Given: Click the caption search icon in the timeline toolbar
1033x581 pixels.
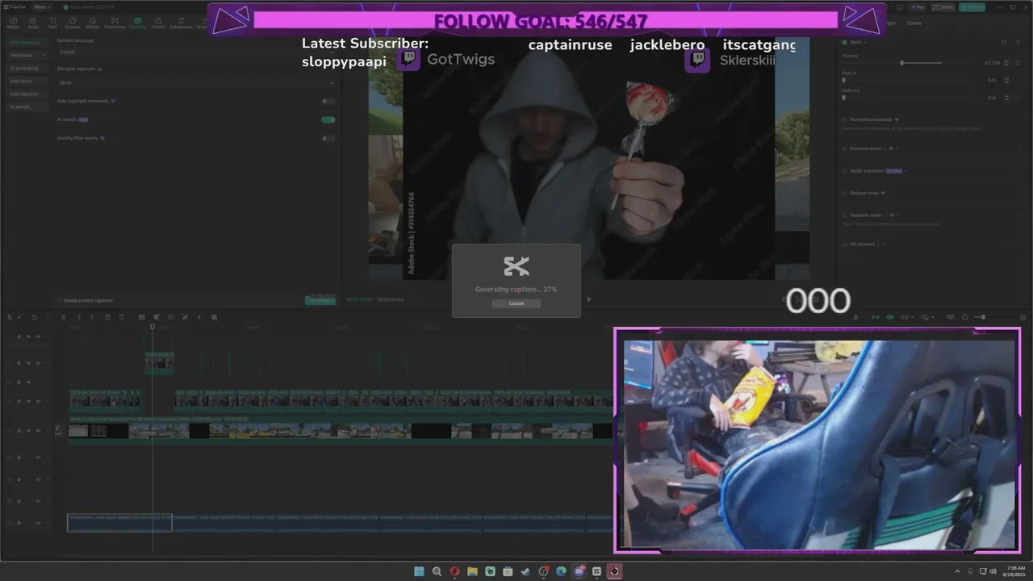Looking at the screenshot, I should [x=214, y=317].
